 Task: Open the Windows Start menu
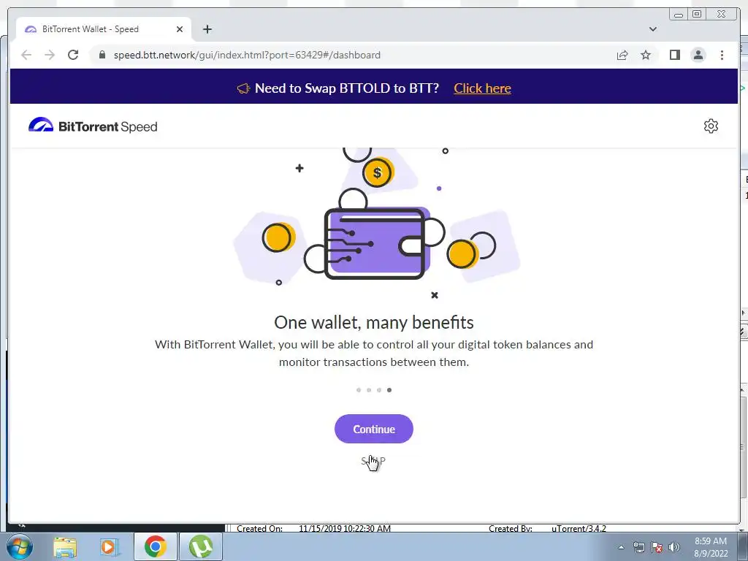pyautogui.click(x=20, y=546)
